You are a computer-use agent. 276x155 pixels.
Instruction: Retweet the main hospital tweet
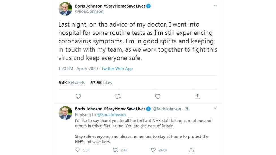(x=118, y=96)
